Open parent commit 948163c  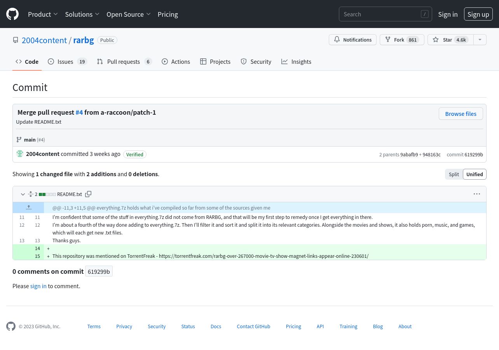432,154
